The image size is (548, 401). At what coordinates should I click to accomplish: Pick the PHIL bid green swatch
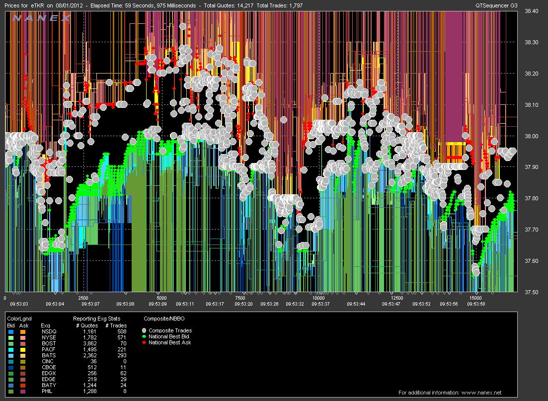coord(11,391)
